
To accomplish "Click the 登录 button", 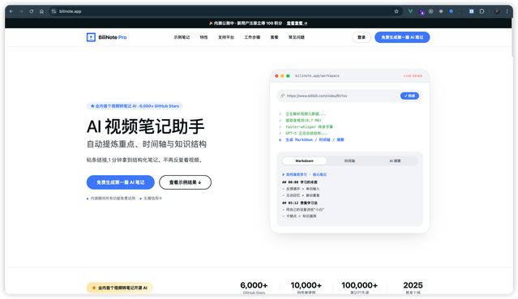I will click(362, 37).
